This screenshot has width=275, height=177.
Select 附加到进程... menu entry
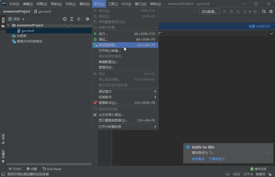coord(125,45)
